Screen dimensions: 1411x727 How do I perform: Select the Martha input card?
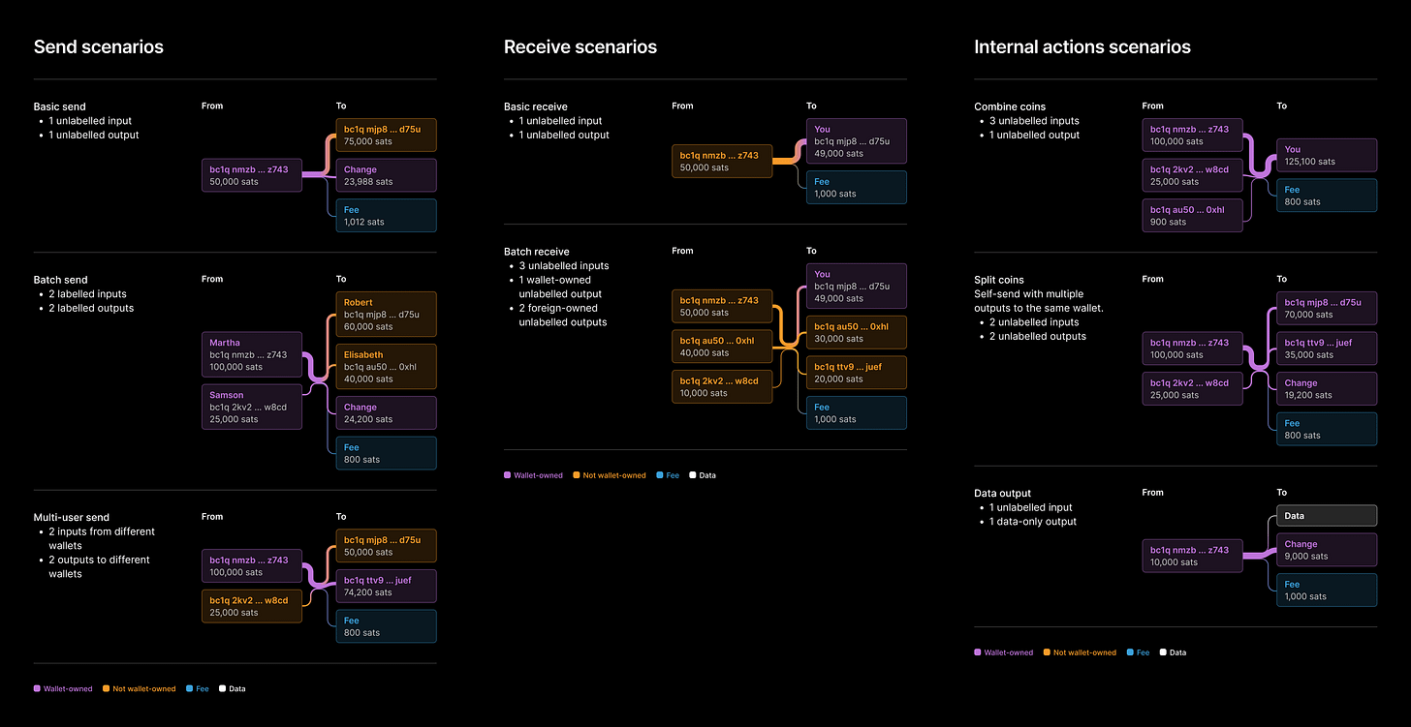point(252,354)
